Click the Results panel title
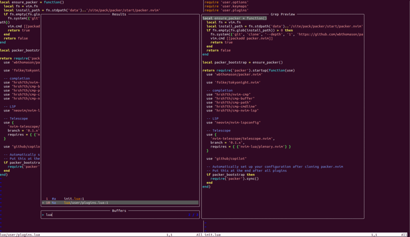 pyautogui.click(x=119, y=14)
